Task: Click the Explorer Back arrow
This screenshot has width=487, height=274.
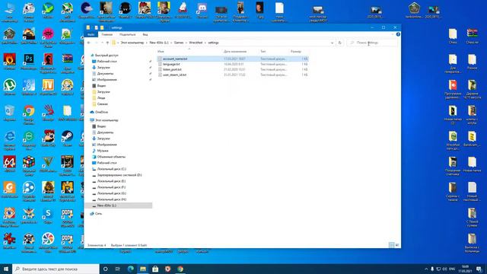Action: 89,43
